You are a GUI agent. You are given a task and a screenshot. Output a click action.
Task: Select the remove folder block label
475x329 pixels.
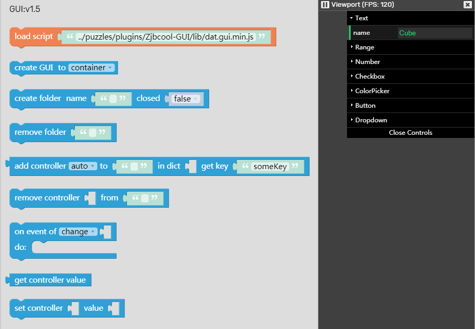tap(40, 132)
